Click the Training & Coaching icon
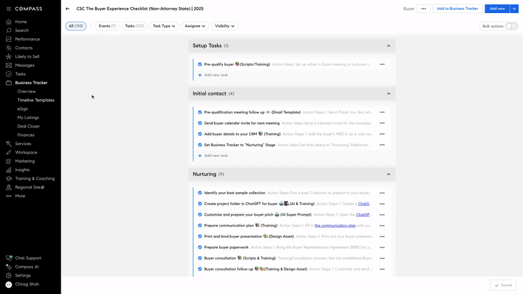Screen dimensions: 523x294 point(8,178)
